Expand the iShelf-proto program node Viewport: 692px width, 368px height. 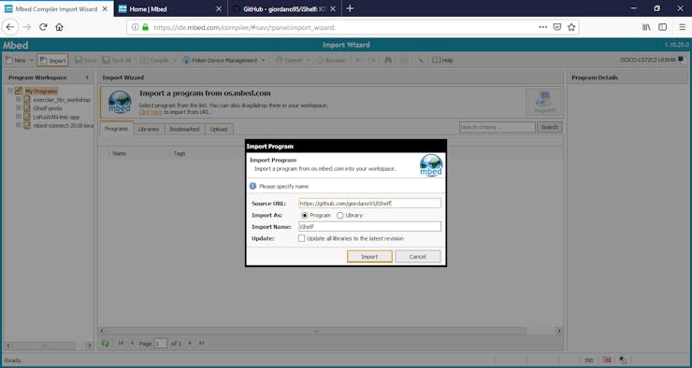[x=18, y=108]
